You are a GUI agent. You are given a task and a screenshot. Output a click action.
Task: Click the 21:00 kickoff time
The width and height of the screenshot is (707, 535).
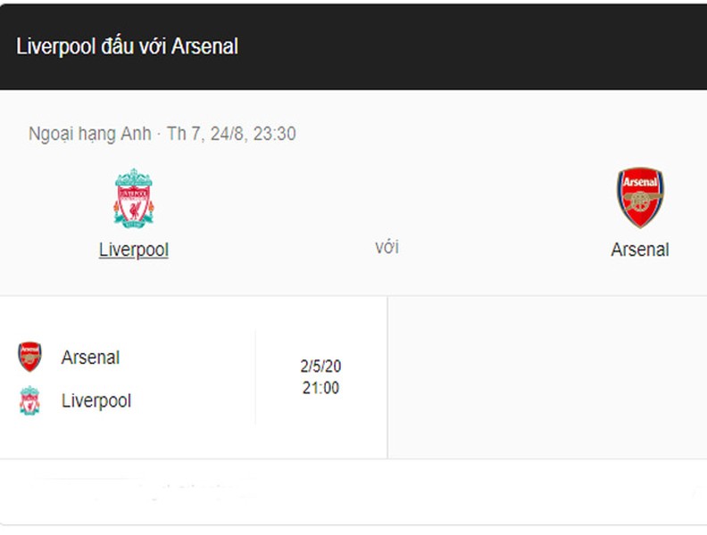click(320, 388)
